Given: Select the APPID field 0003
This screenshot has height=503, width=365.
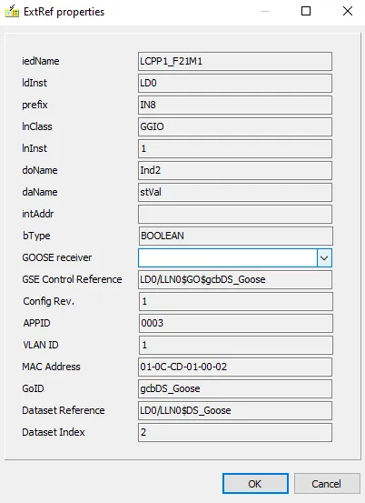Looking at the screenshot, I should 236,323.
